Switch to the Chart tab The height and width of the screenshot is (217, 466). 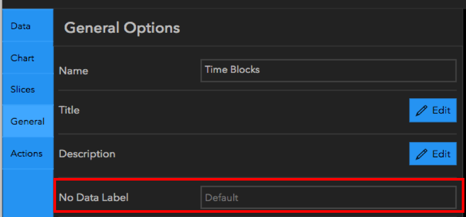tap(22, 58)
